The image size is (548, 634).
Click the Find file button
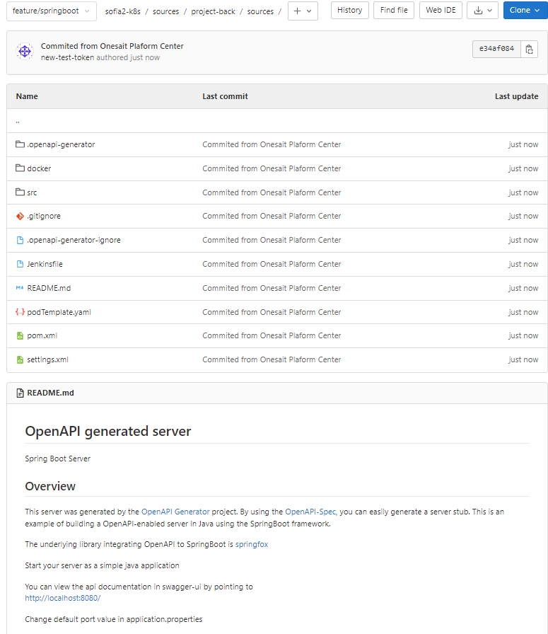[394, 11]
